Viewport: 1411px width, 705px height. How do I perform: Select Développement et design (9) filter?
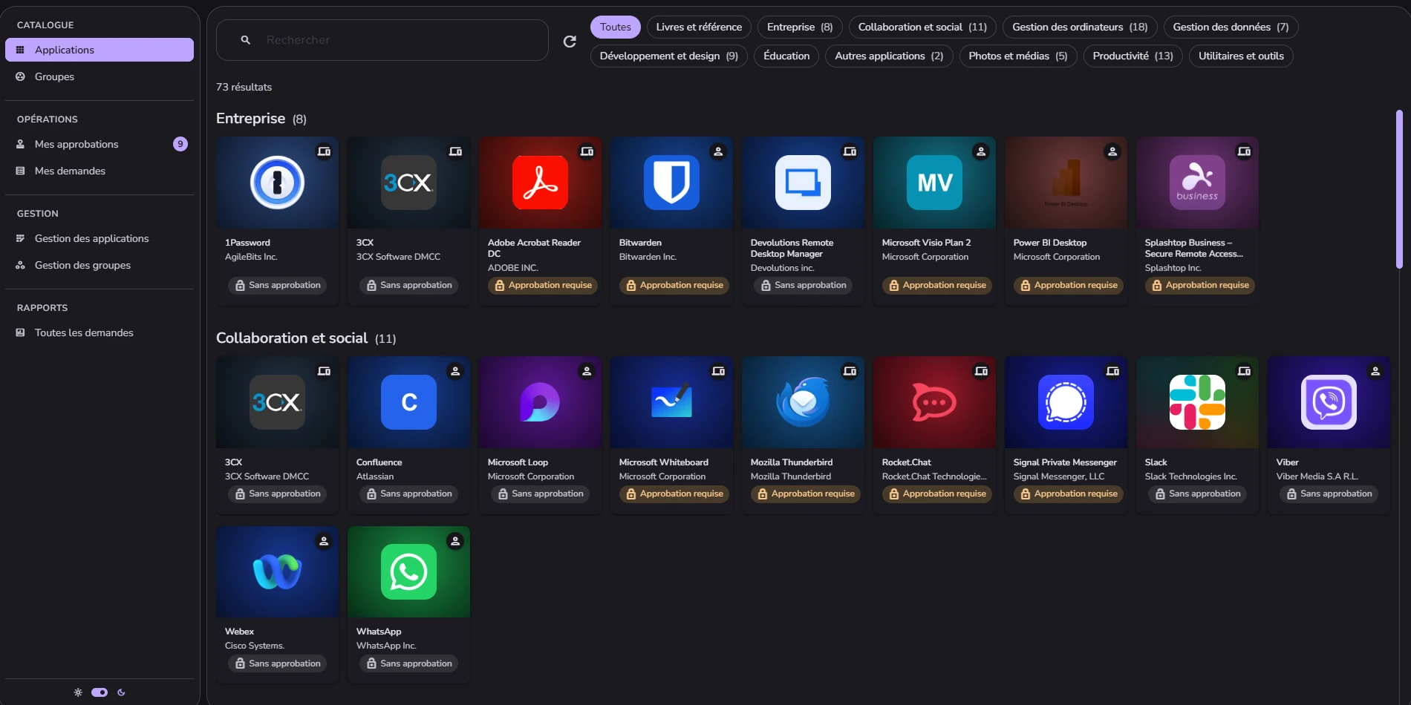pos(669,56)
